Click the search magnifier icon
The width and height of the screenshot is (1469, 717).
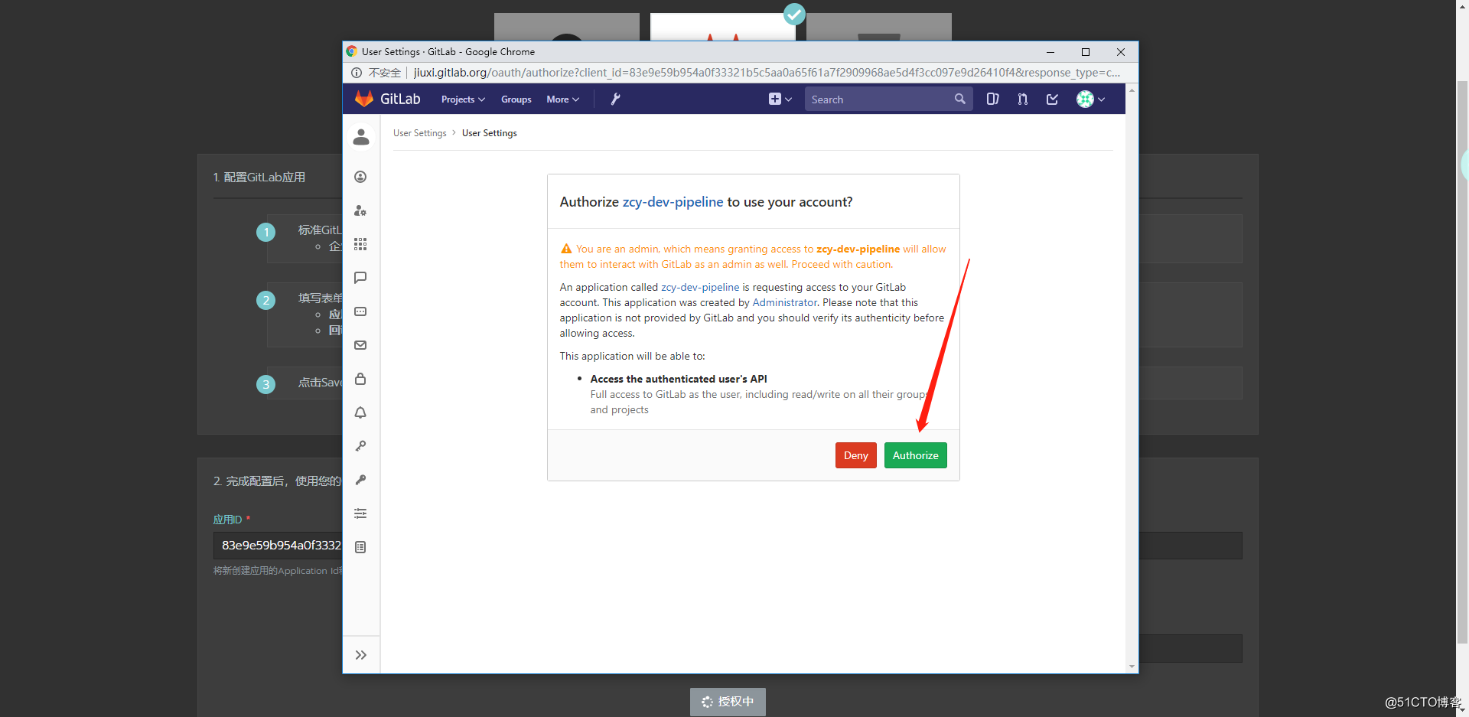pos(959,99)
